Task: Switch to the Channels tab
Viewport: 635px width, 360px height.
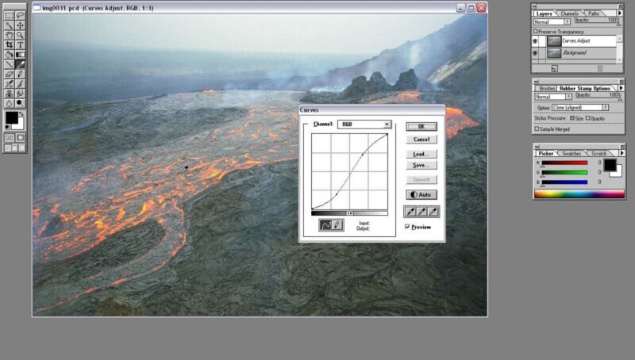Action: [568, 13]
